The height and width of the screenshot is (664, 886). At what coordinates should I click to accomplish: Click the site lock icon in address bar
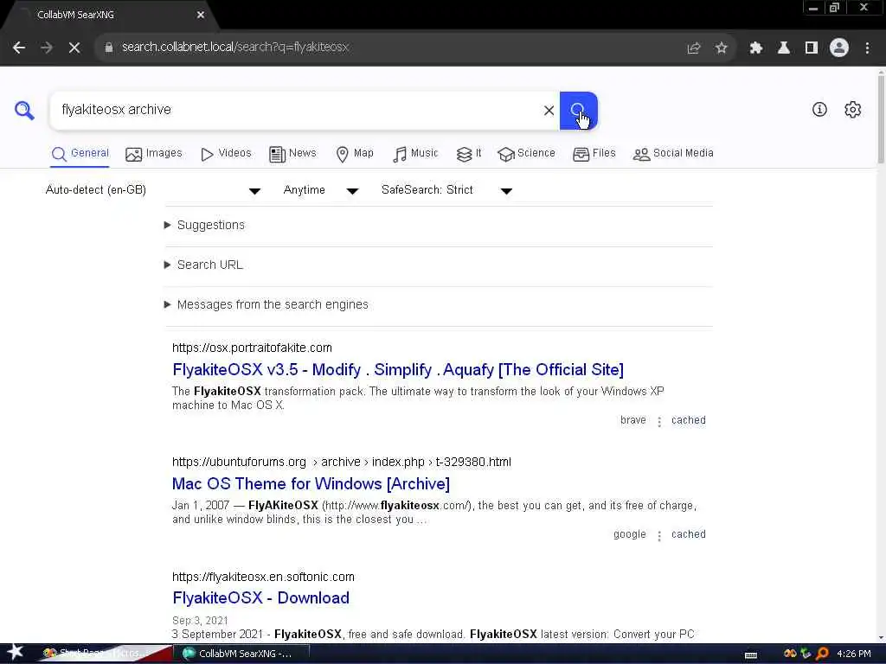click(109, 48)
